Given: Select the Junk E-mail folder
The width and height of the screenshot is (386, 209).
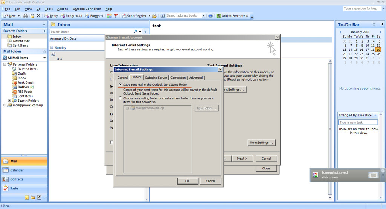Looking at the screenshot, I should click(x=26, y=82).
